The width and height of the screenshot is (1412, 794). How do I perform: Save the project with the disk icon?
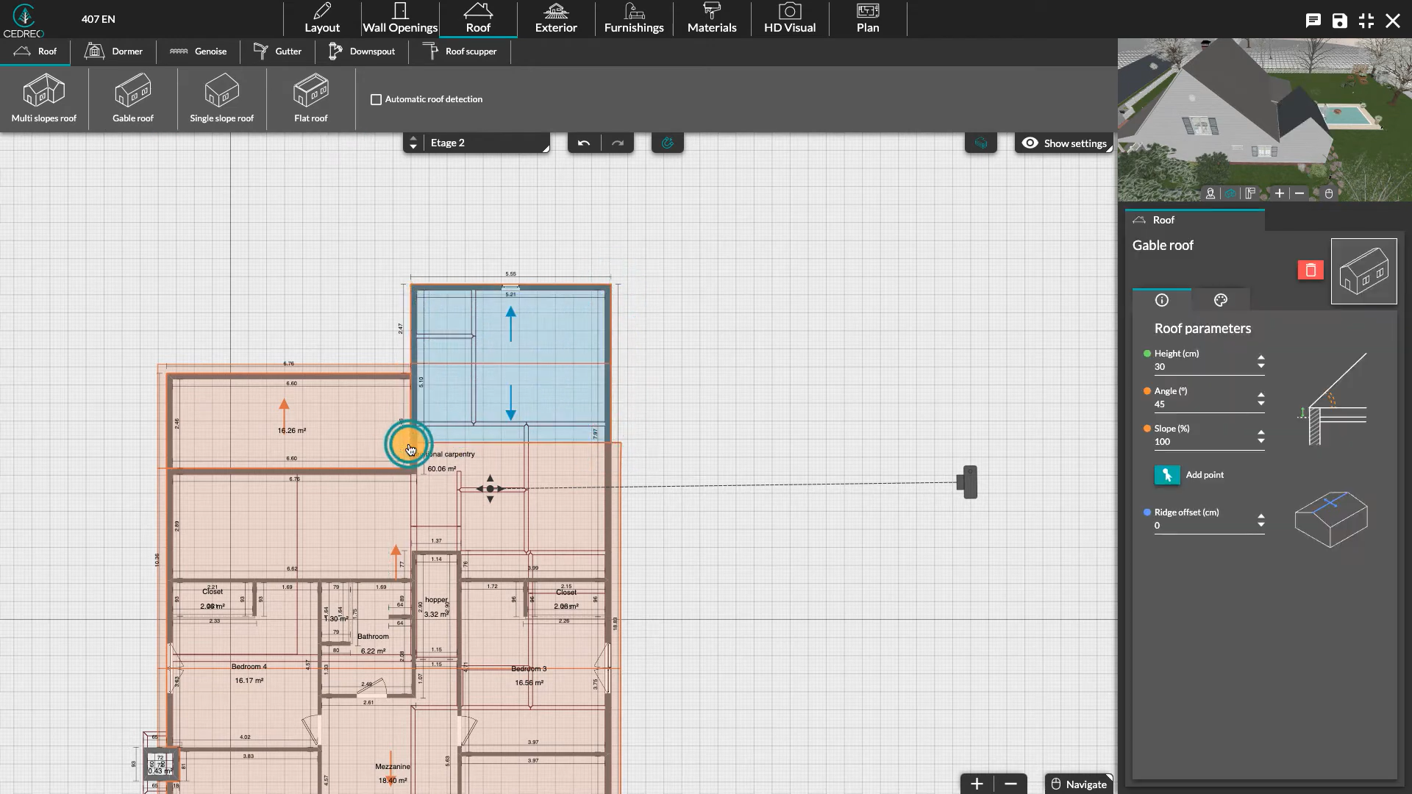pyautogui.click(x=1340, y=21)
